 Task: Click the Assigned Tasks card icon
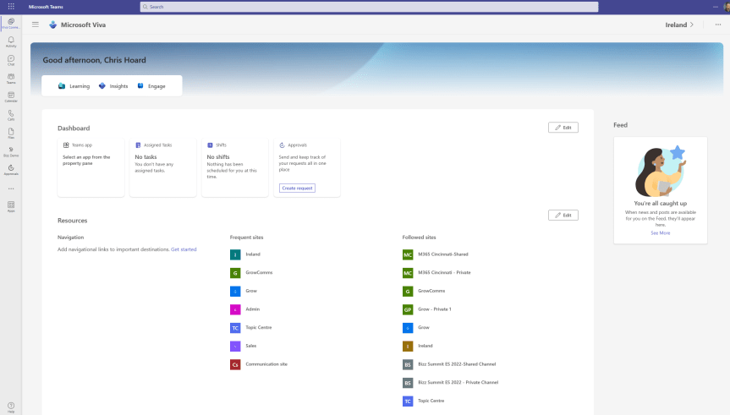click(x=138, y=145)
